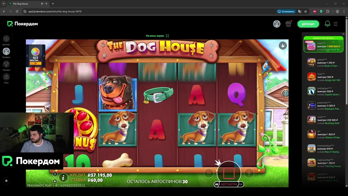Screen dimensions: 348x196
Task: Open the notifications bell icon
Action: tap(327, 24)
